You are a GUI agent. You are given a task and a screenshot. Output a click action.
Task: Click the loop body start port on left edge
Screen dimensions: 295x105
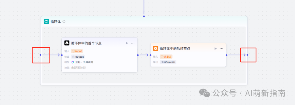pos(40,55)
